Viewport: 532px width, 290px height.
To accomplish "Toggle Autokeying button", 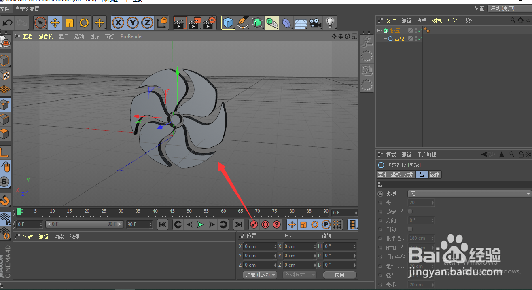I will (x=265, y=224).
